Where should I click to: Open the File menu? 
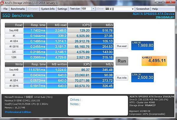tap(5, 9)
